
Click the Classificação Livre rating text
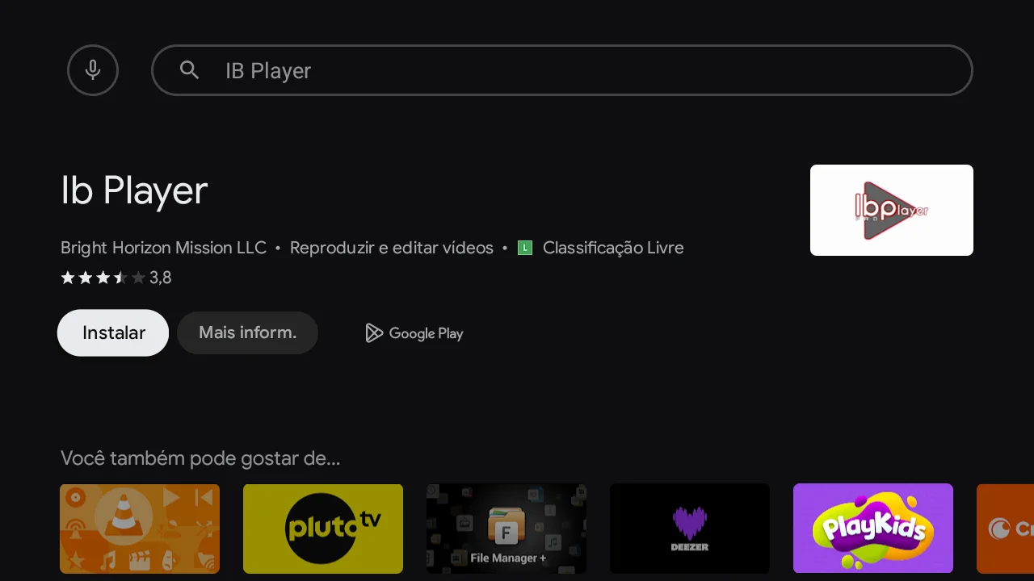click(613, 248)
